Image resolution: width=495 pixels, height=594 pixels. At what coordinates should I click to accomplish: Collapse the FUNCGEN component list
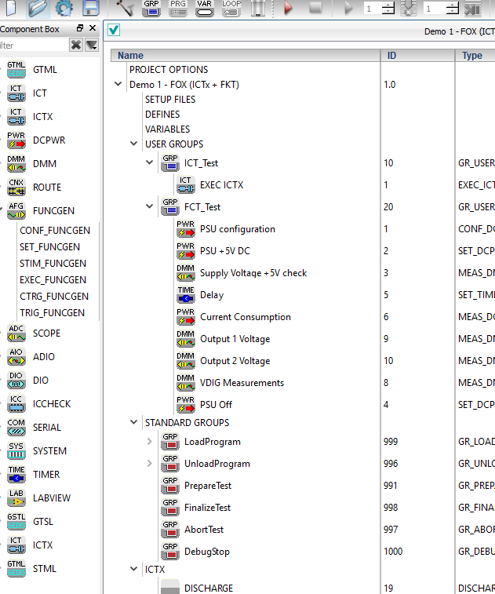[4, 210]
